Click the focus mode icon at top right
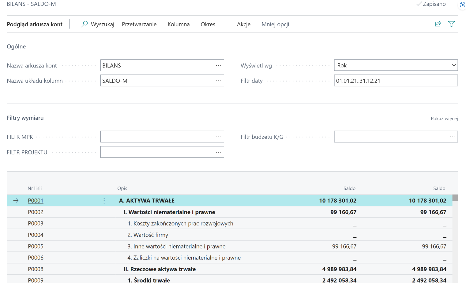This screenshot has height=288, width=466. (462, 5)
